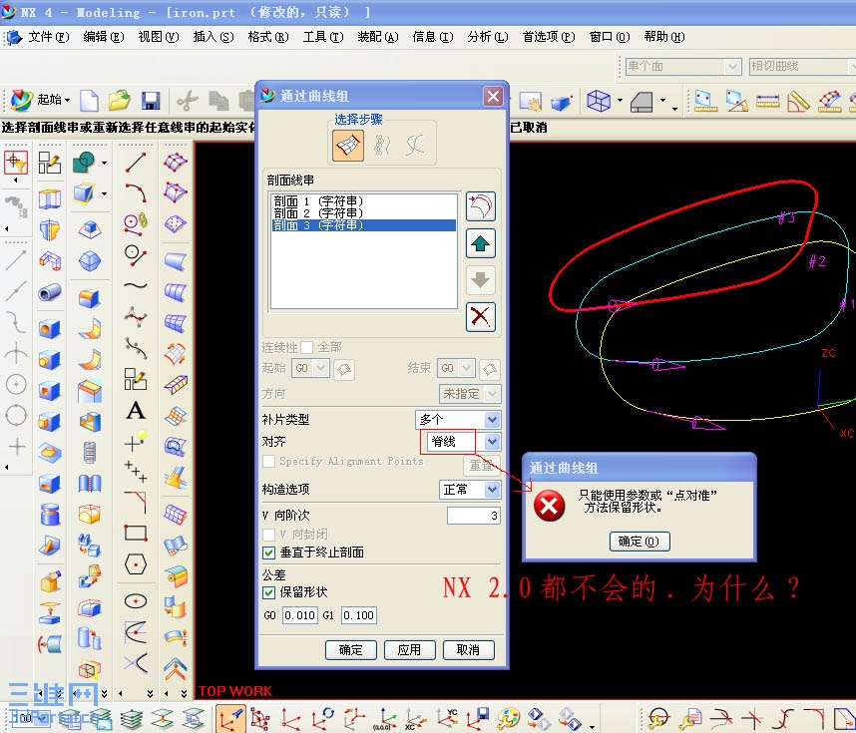856x733 pixels.
Task: Click the Extrude feature icon
Action: click(50, 199)
